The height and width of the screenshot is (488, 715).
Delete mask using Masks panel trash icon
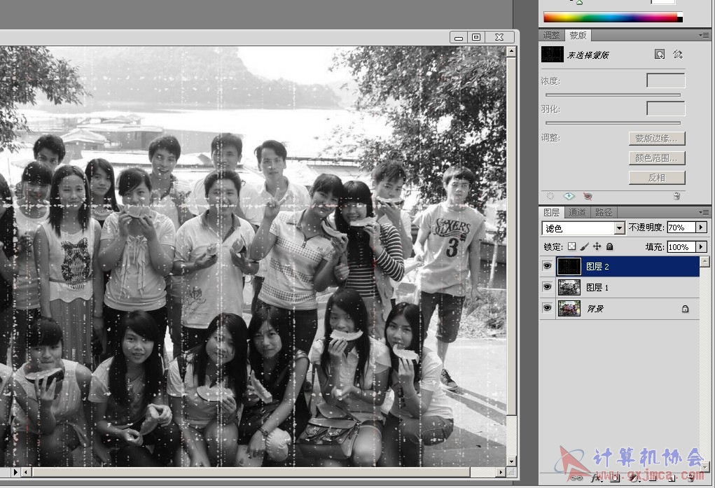[676, 196]
